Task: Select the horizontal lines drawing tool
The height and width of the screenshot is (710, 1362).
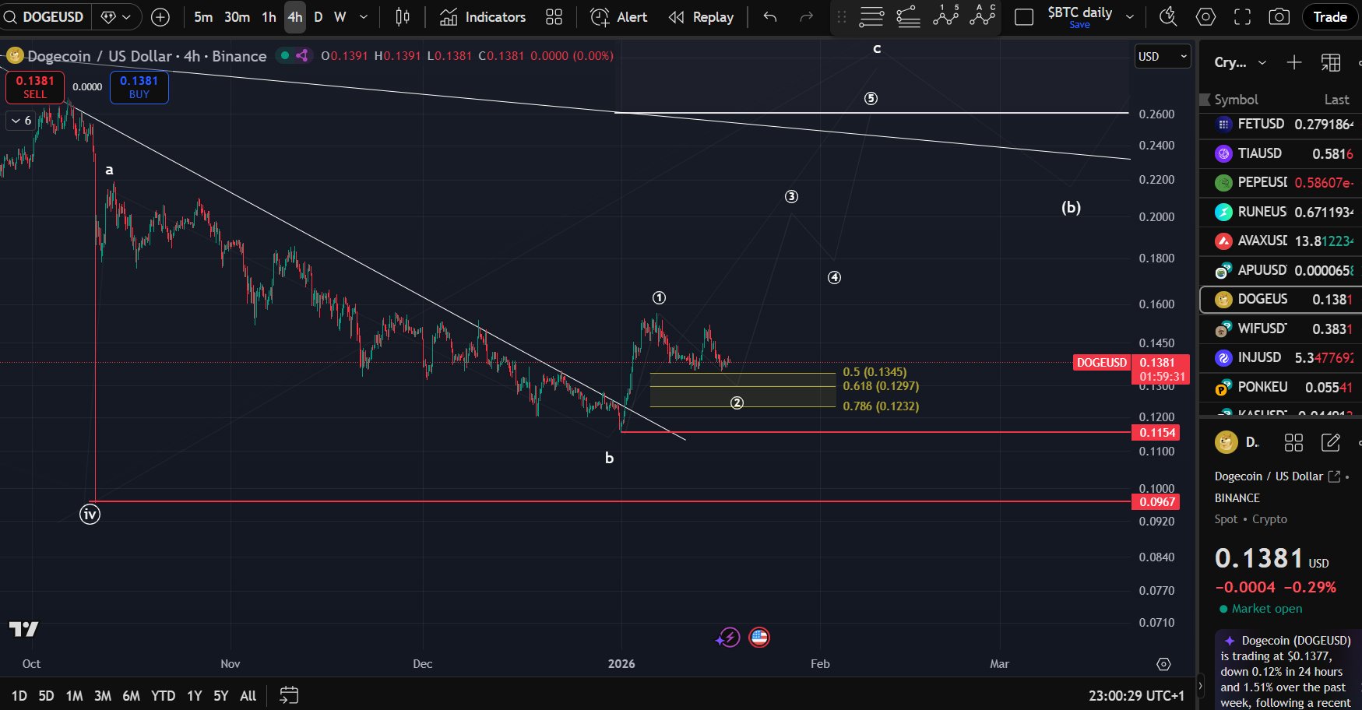Action: tap(871, 17)
